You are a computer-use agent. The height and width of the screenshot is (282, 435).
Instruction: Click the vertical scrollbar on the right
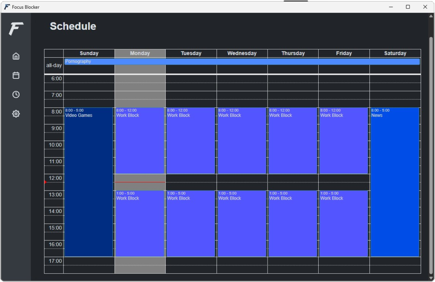[x=431, y=145]
